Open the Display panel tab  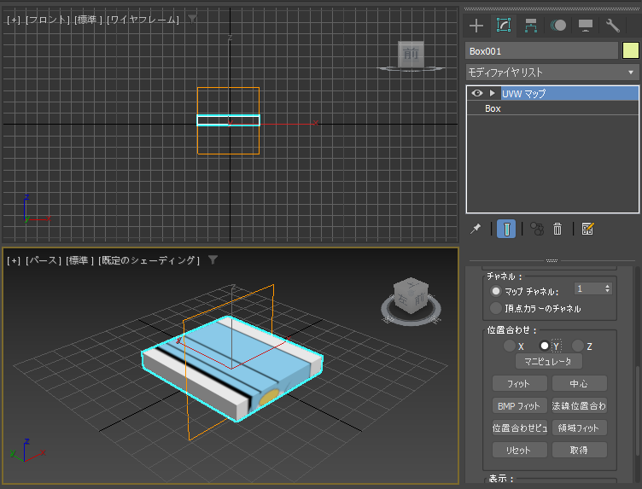(586, 26)
